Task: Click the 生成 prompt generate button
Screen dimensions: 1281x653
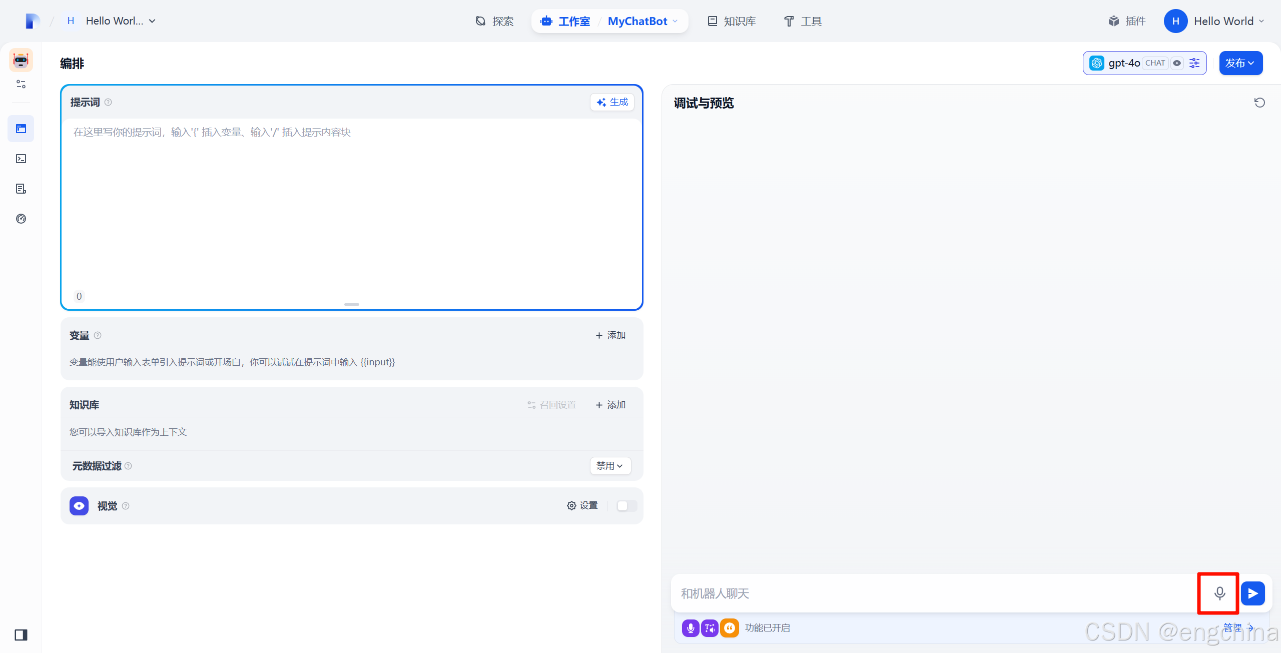Action: tap(612, 102)
